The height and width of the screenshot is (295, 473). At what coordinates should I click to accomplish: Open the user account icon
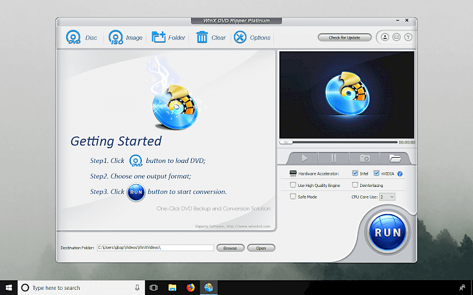coord(385,38)
